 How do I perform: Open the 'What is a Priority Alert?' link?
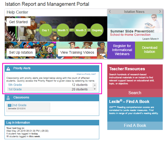click(x=86, y=74)
